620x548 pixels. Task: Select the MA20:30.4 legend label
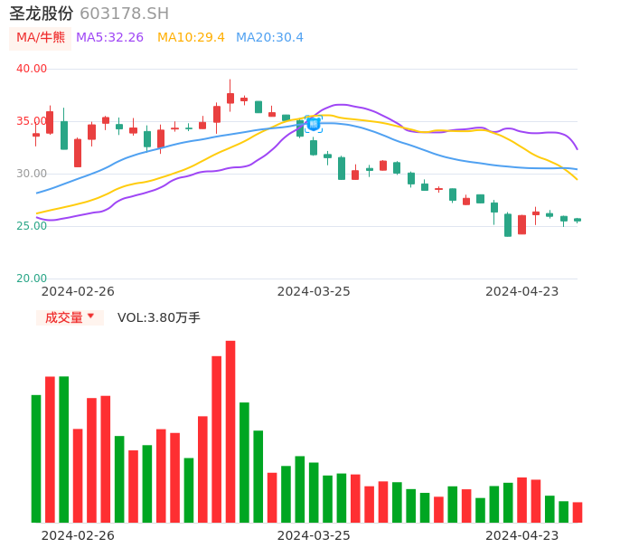point(269,38)
